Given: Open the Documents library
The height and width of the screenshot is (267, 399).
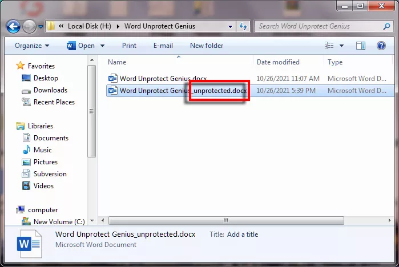Looking at the screenshot, I should 51,138.
